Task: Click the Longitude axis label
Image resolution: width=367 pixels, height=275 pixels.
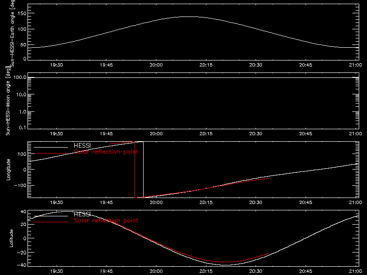Action: (8, 170)
